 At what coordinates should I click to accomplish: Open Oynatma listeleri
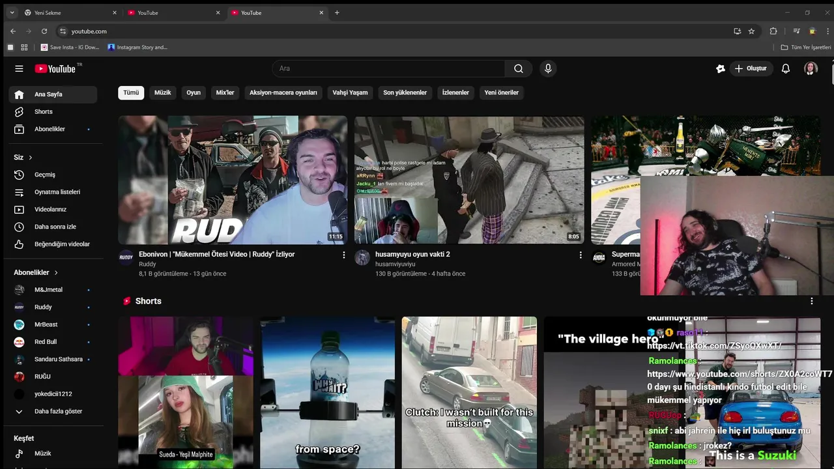coord(53,192)
